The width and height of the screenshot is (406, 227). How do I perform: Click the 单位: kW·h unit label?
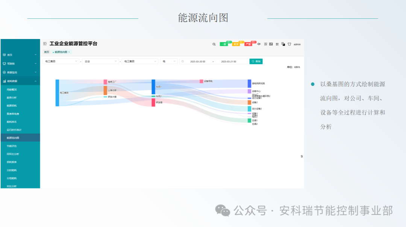click(x=293, y=67)
